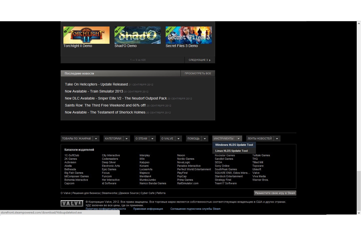Open the LucasArts publisher catalog
Image resolution: width=361 pixels, height=225 pixels.
[x=146, y=169]
